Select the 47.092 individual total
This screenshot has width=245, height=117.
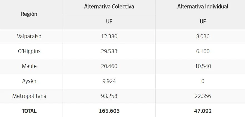(203, 111)
